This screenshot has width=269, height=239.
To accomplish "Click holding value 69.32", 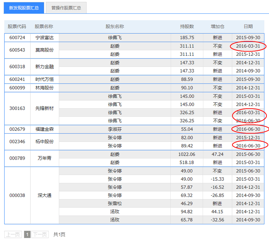I will point(187,196).
